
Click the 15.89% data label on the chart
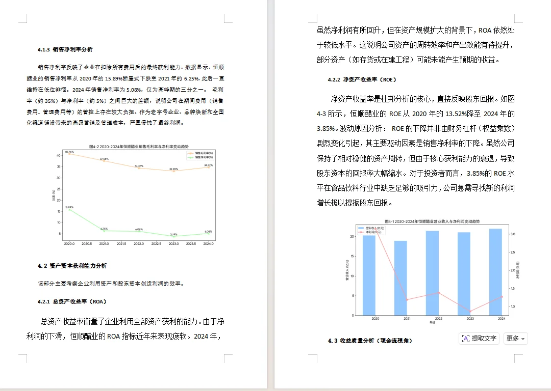pyautogui.click(x=69, y=207)
